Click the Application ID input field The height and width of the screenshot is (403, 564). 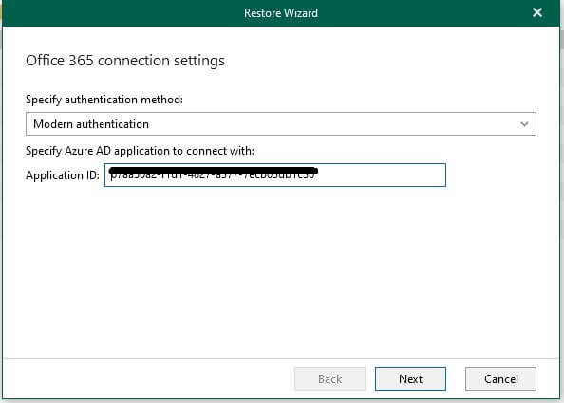coord(275,174)
